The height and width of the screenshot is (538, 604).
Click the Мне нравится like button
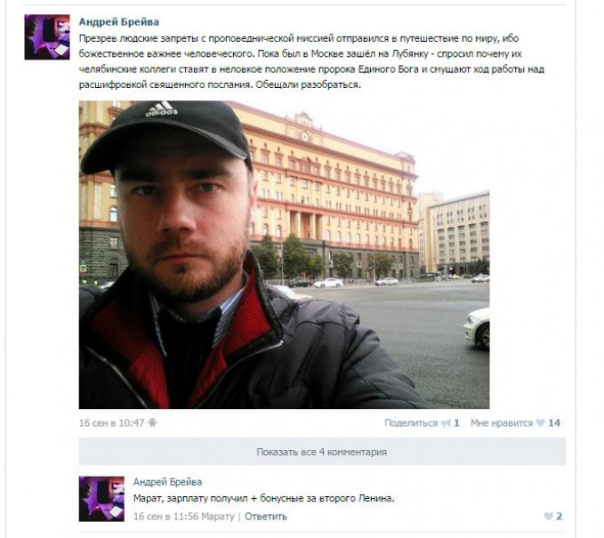tap(501, 423)
